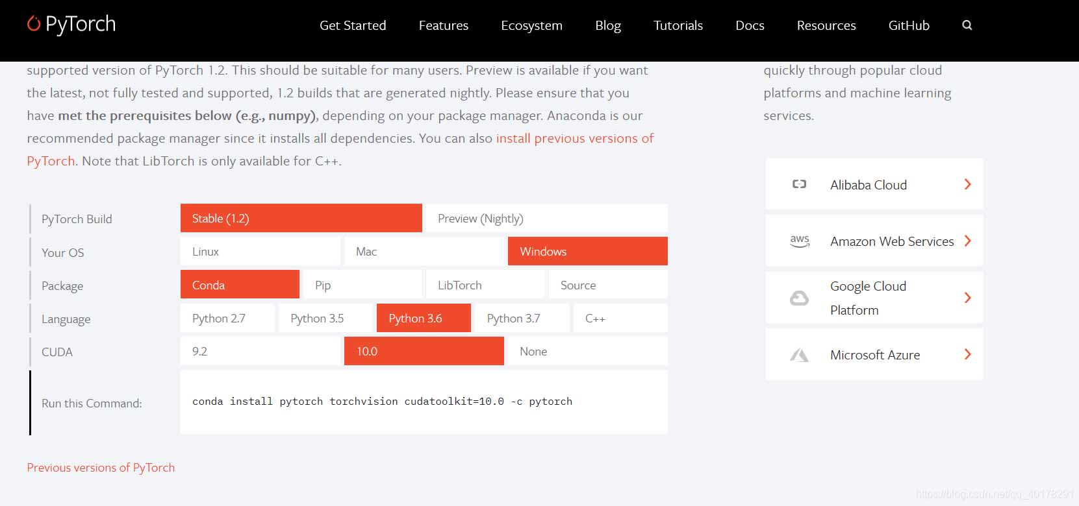The image size is (1079, 506).
Task: Click the PyTorch flame logo
Action: [x=34, y=24]
